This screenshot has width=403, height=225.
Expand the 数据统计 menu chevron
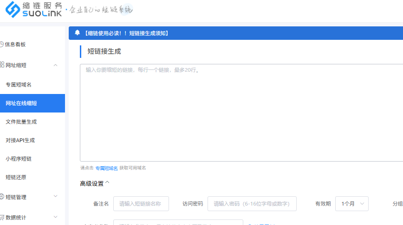tap(56, 217)
